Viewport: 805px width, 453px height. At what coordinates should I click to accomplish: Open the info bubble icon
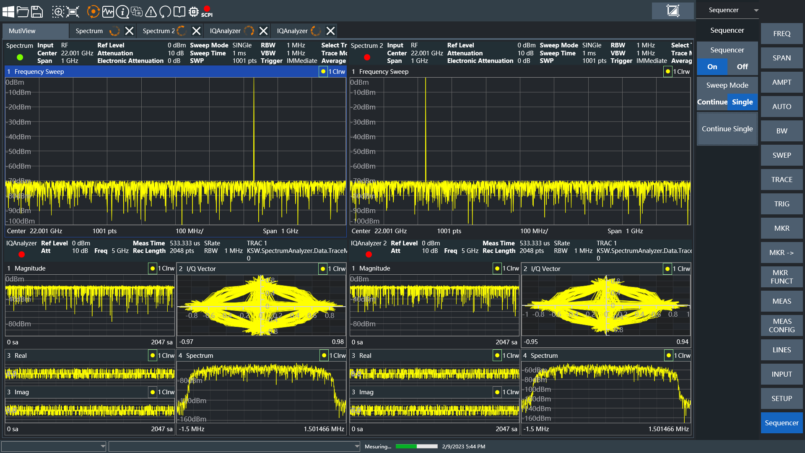pos(122,11)
